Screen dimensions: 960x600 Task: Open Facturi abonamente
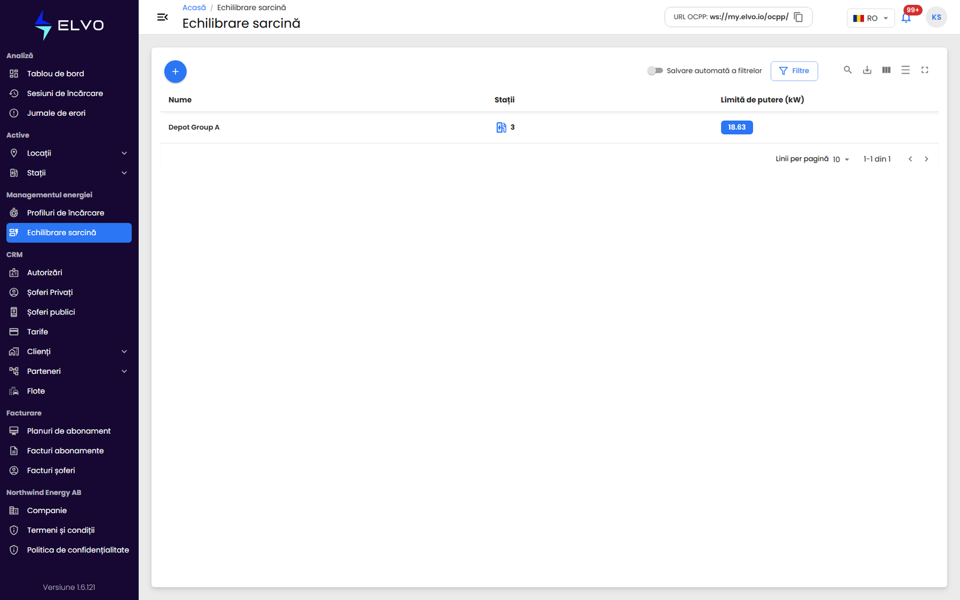pos(69,451)
